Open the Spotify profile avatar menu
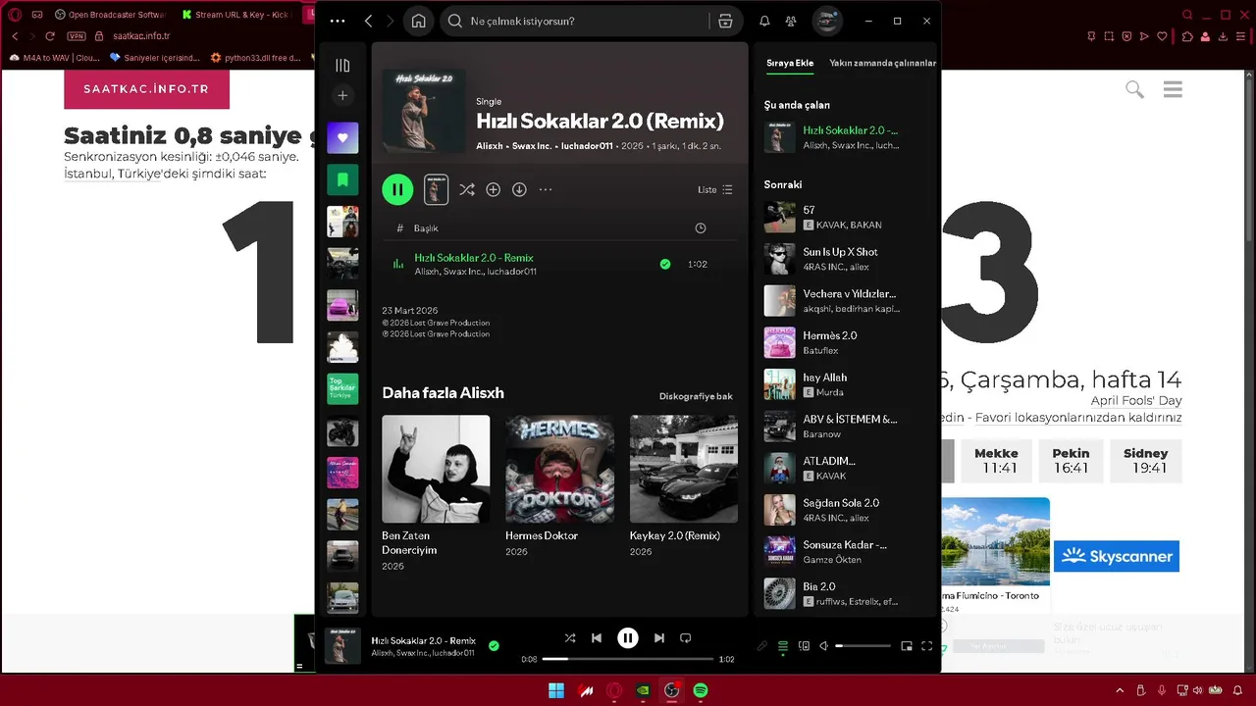The image size is (1256, 706). (x=827, y=21)
